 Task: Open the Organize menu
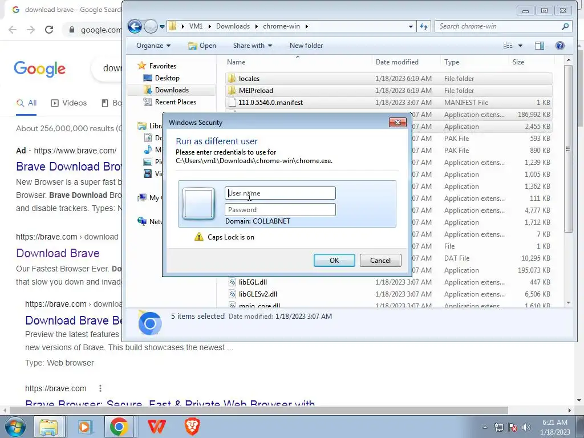(153, 46)
